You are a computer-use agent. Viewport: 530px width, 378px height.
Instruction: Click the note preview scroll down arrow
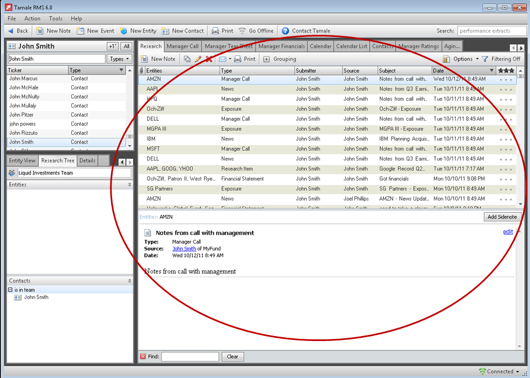[x=520, y=347]
